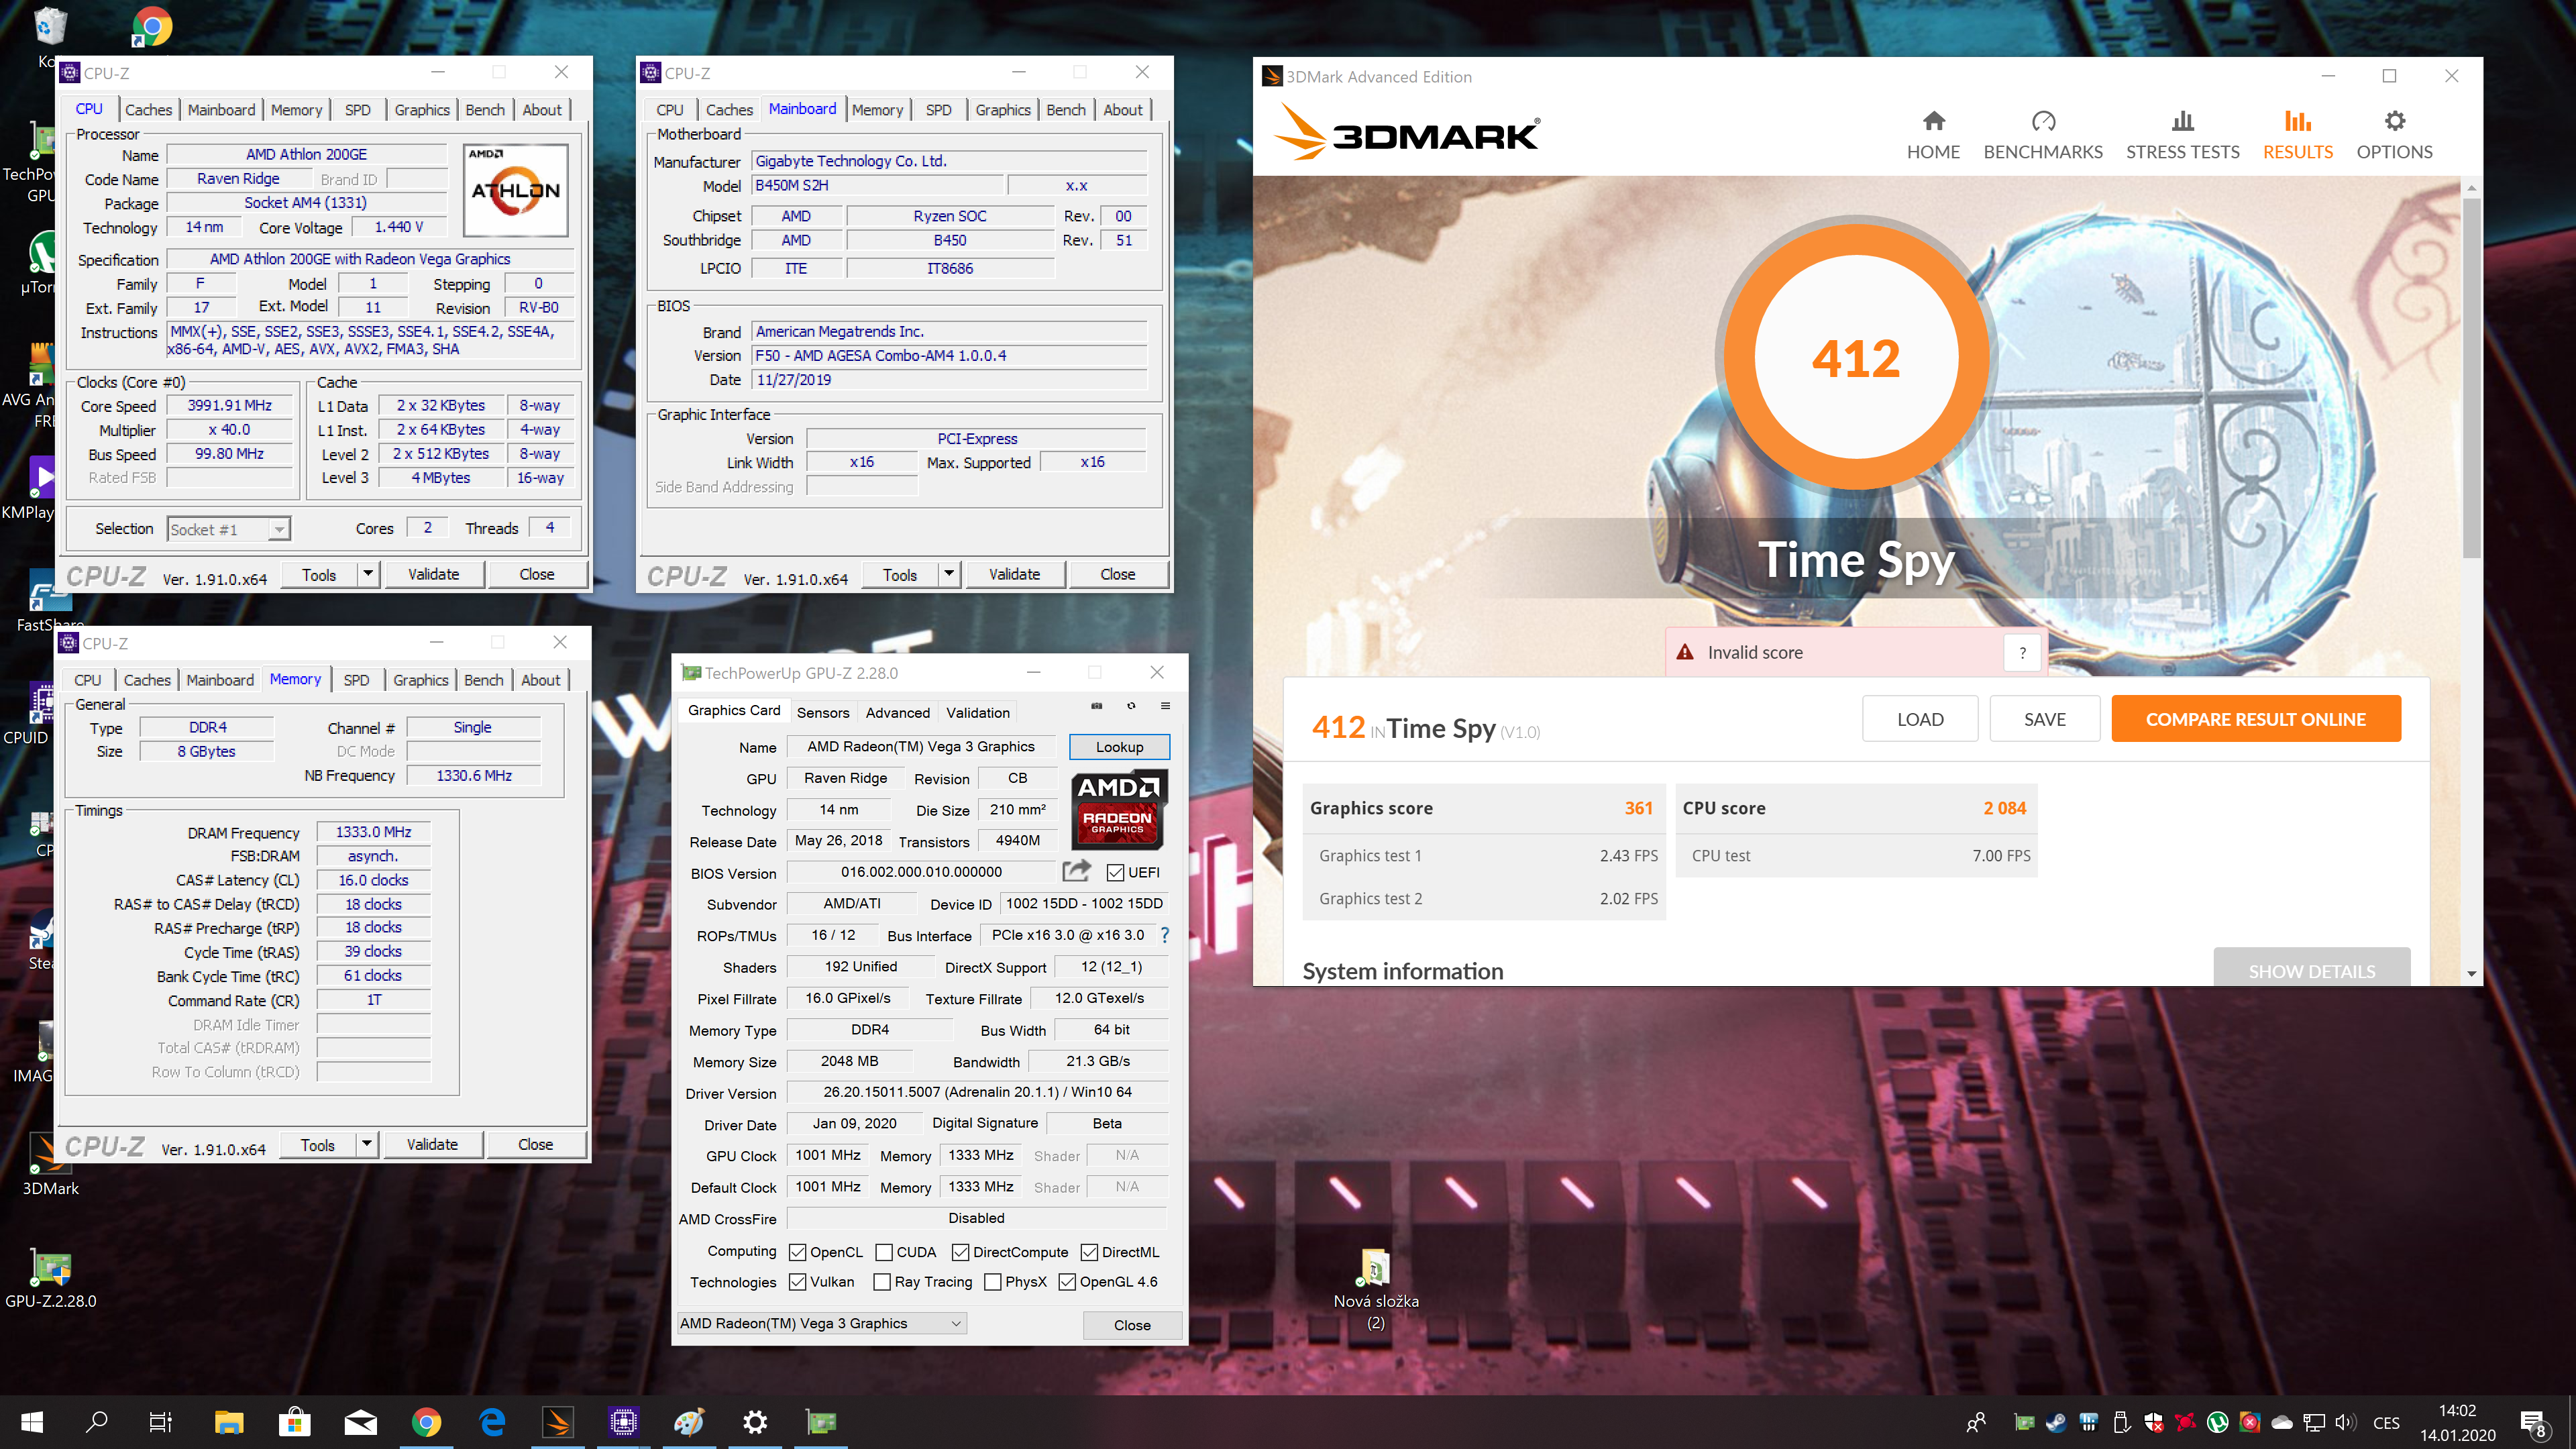Open Nová složka (2) desktop folder
Image resolution: width=2576 pixels, height=1449 pixels.
pyautogui.click(x=1376, y=1288)
